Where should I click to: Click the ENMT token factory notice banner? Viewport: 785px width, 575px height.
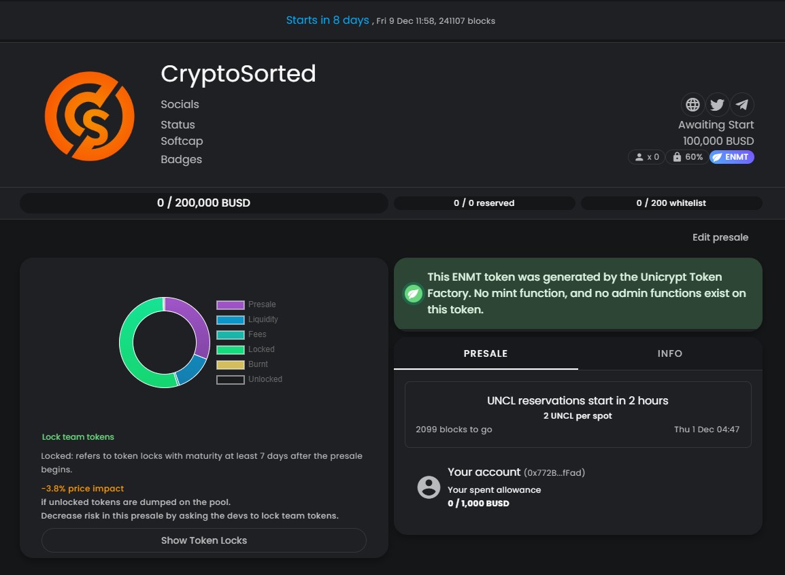578,294
